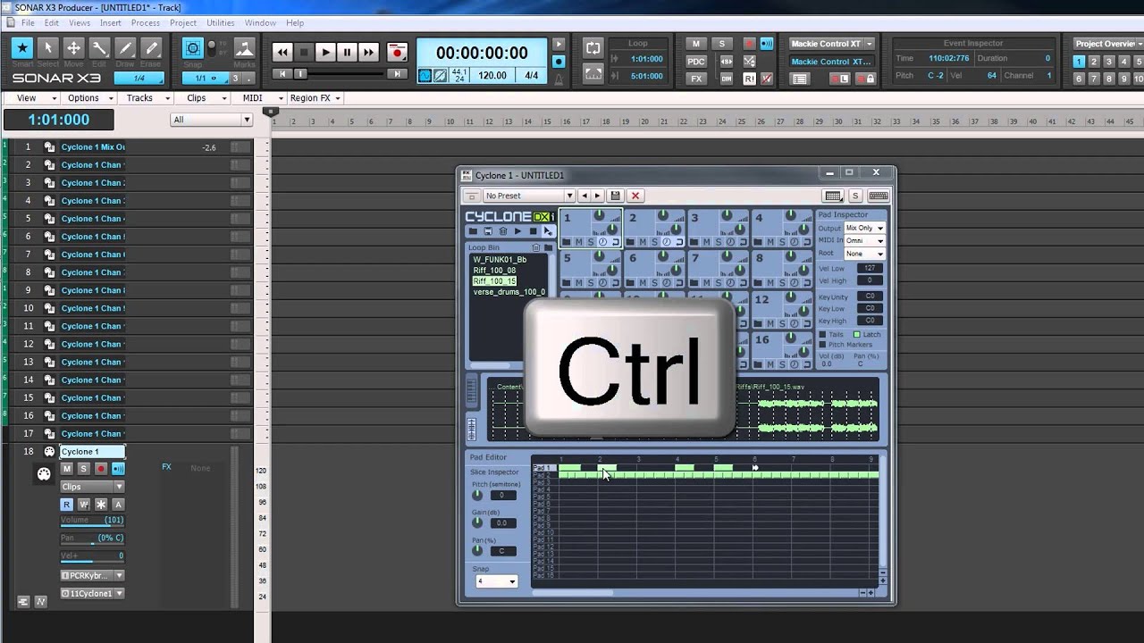Open the Options menu
Screen dimensions: 1144x643
click(x=88, y=98)
